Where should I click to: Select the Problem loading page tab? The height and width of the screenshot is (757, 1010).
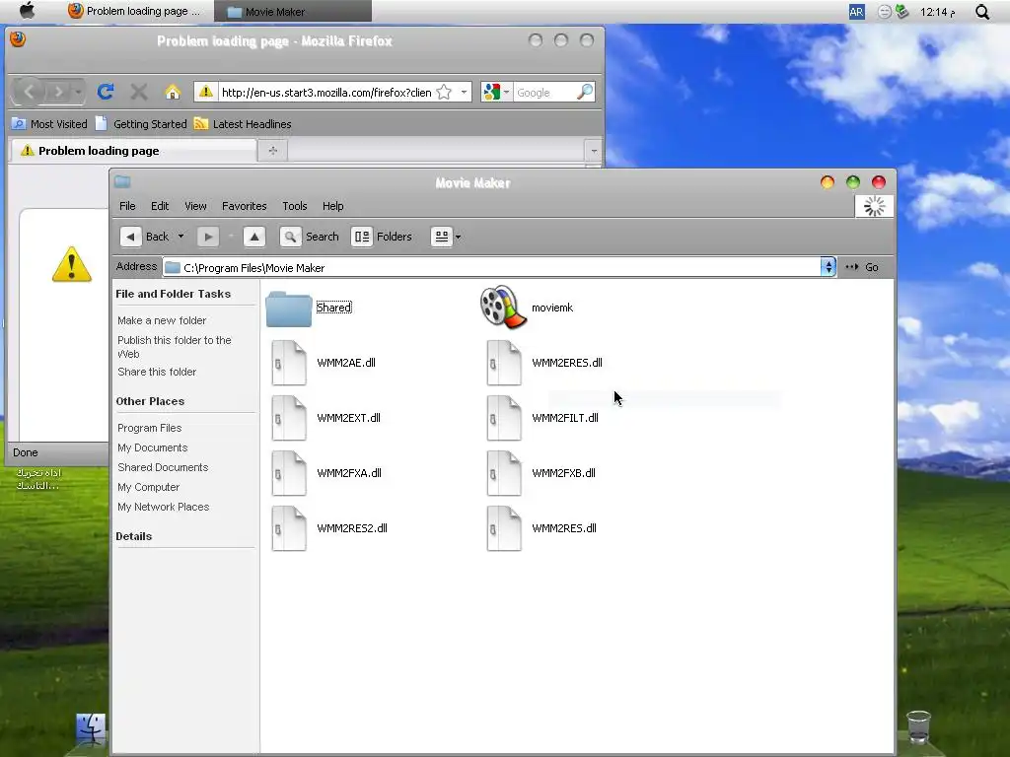coord(133,151)
